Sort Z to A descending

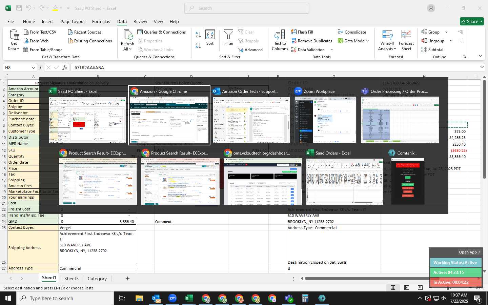coord(198,45)
